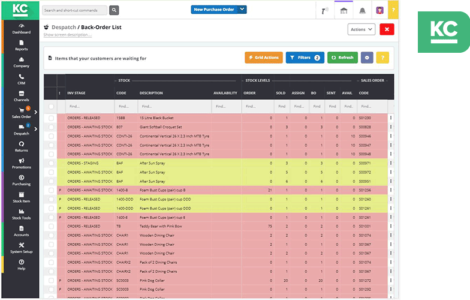Image resolution: width=470 pixels, height=300 pixels.
Task: Open the Promotions megaphone icon
Action: tap(22, 161)
